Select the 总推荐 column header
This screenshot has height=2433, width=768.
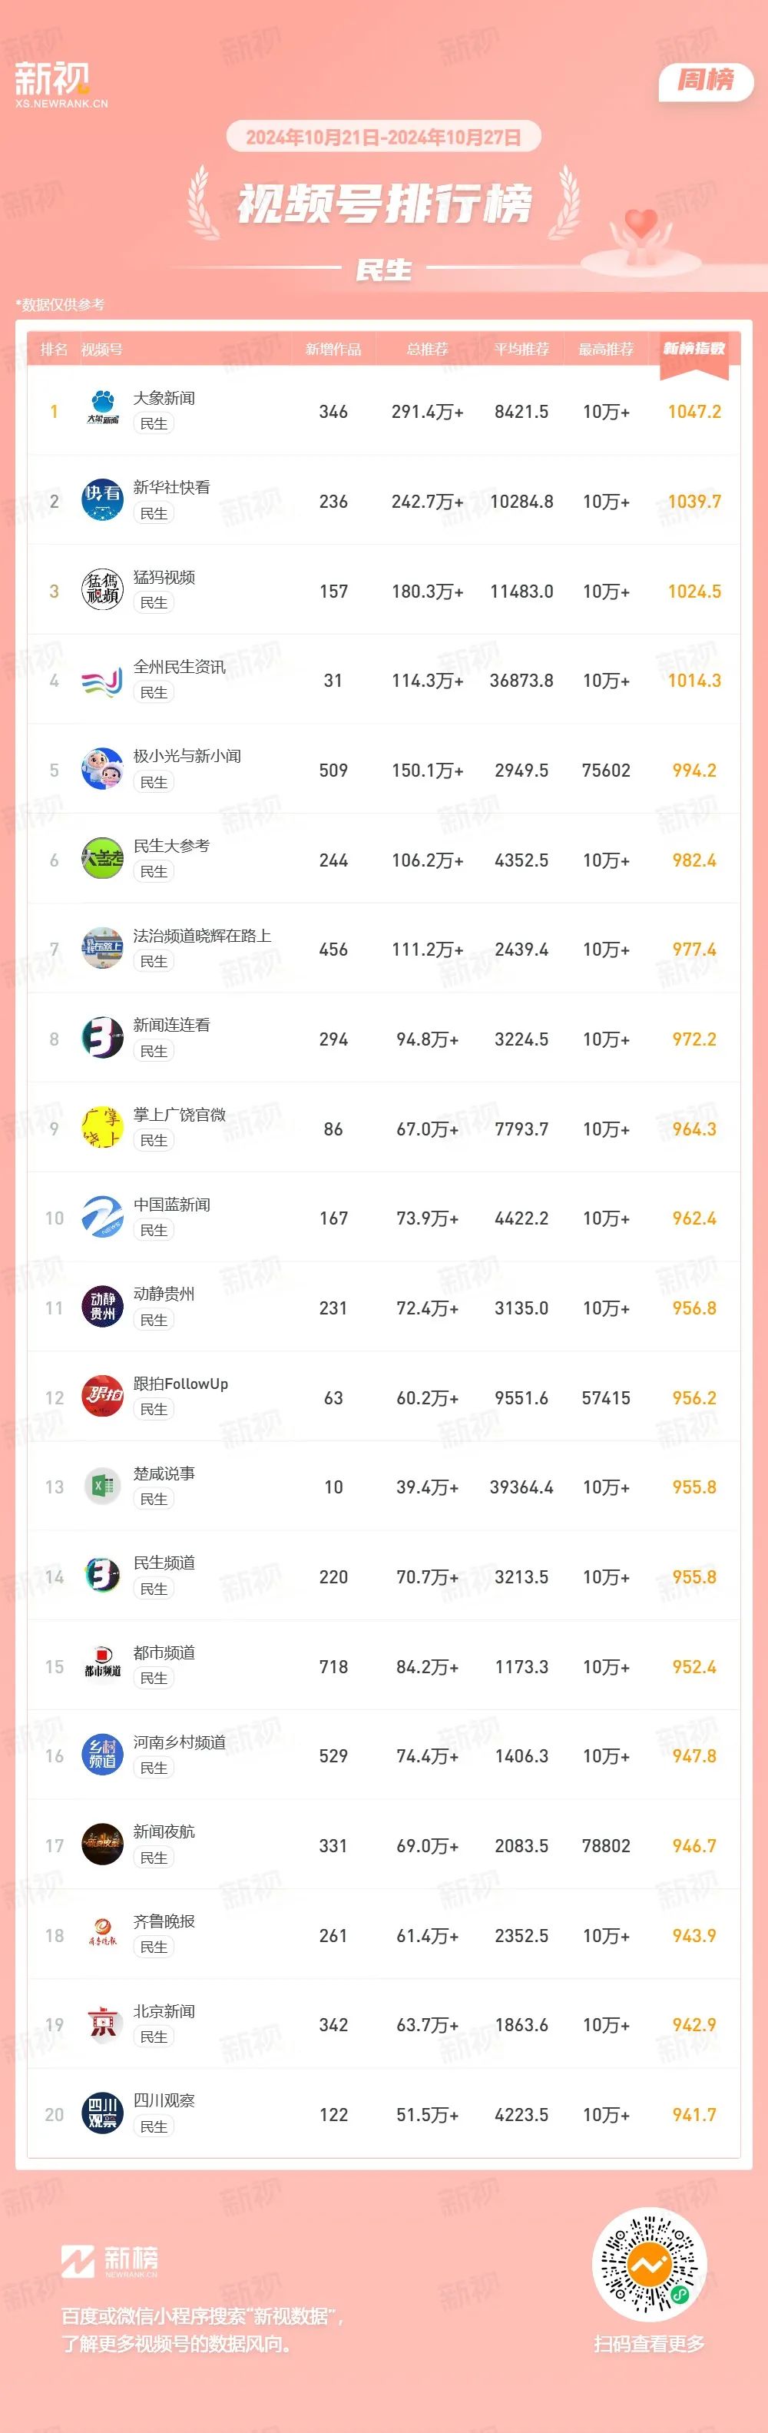pyautogui.click(x=427, y=350)
